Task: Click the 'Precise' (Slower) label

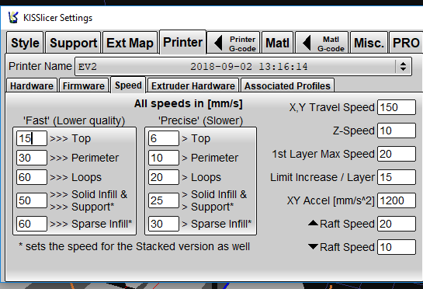Action: 201,120
